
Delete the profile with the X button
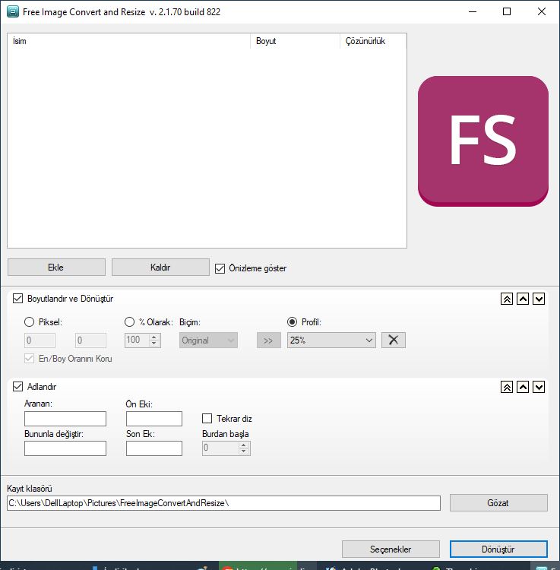[x=393, y=340]
